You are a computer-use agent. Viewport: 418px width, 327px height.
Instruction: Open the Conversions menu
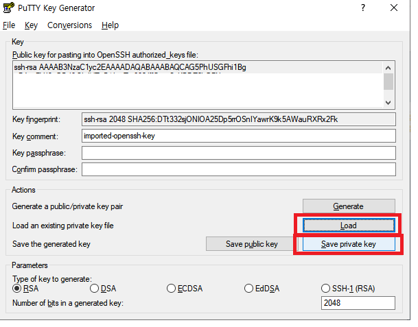(69, 25)
